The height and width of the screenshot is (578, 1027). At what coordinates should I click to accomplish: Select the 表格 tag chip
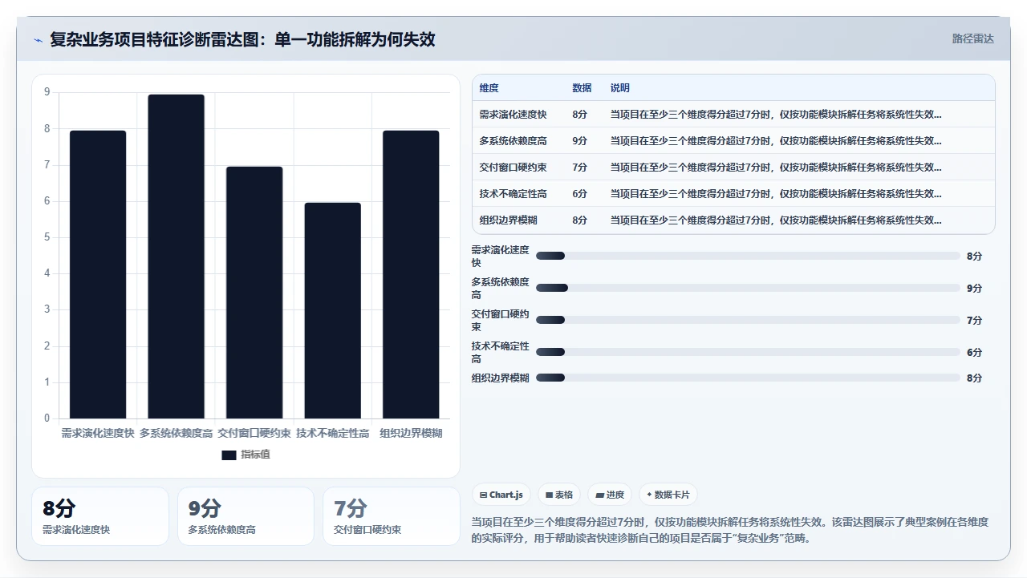tap(558, 495)
